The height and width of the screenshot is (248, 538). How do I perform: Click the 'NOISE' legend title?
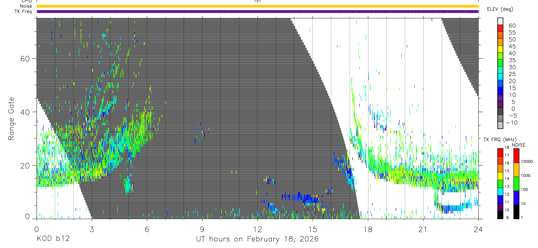(518, 145)
